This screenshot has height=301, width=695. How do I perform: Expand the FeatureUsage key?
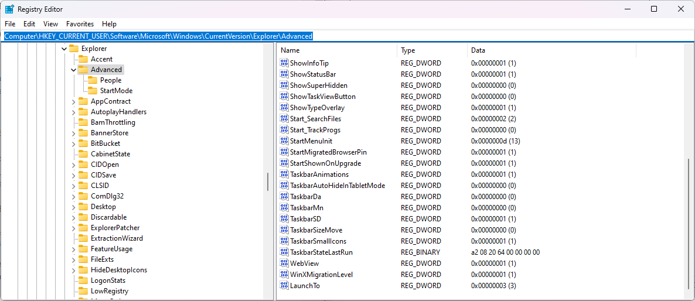tap(74, 249)
